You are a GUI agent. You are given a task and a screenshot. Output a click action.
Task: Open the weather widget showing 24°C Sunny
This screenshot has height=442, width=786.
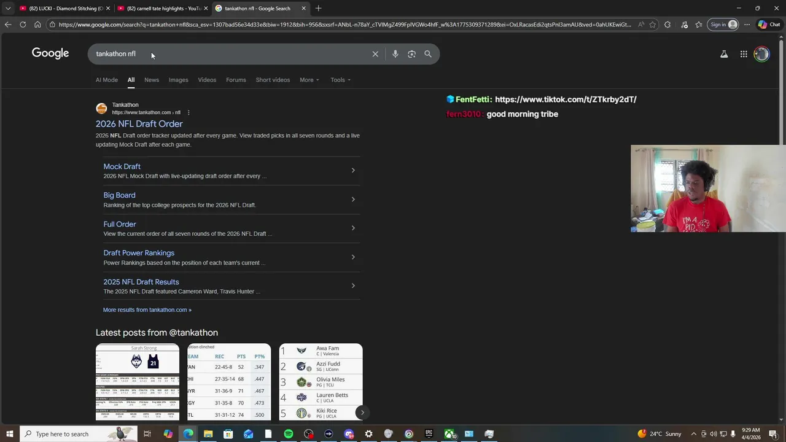click(x=660, y=434)
